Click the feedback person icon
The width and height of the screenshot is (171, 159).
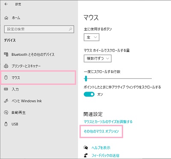click(x=86, y=155)
